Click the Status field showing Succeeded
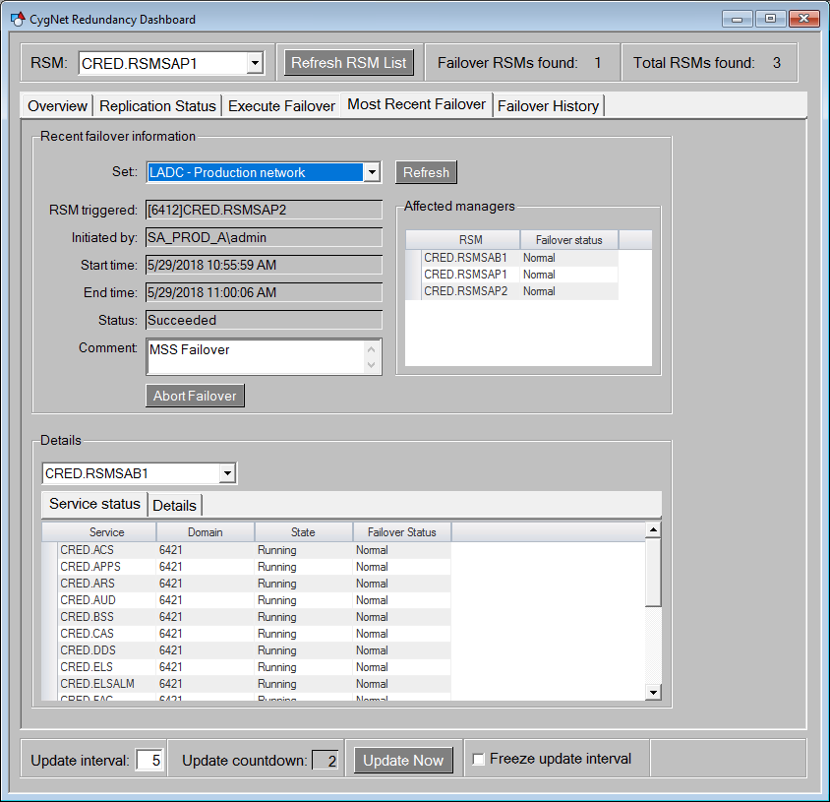 pos(264,320)
